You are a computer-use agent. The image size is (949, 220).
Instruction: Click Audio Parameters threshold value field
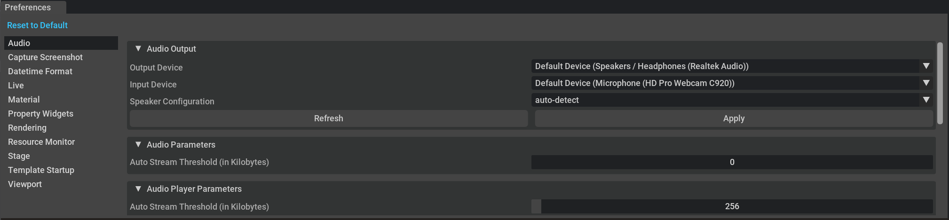[732, 162]
